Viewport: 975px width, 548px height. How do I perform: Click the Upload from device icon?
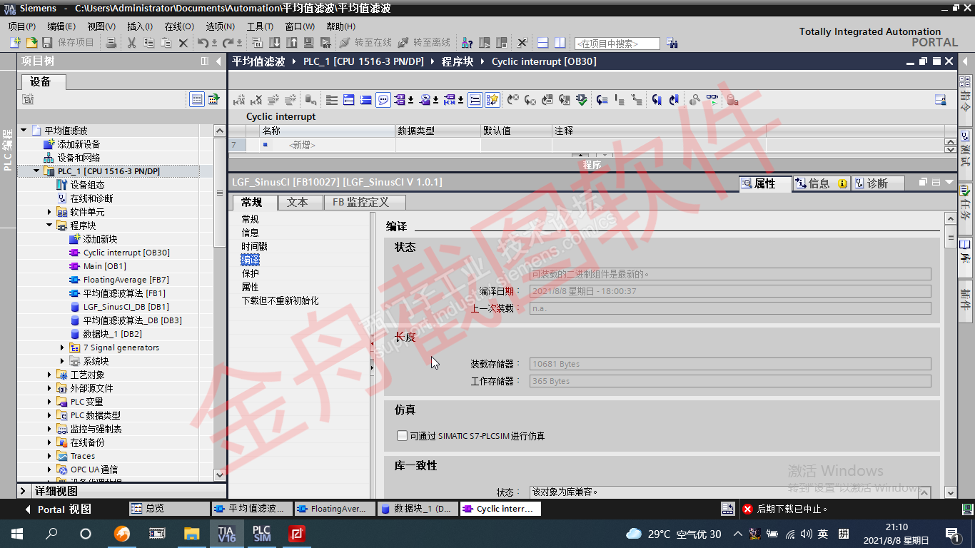[x=292, y=43]
